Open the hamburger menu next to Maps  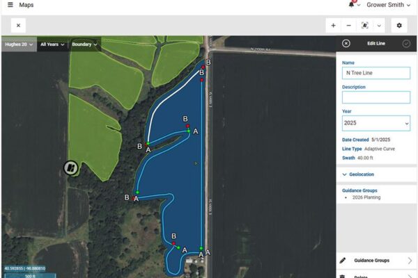point(10,5)
